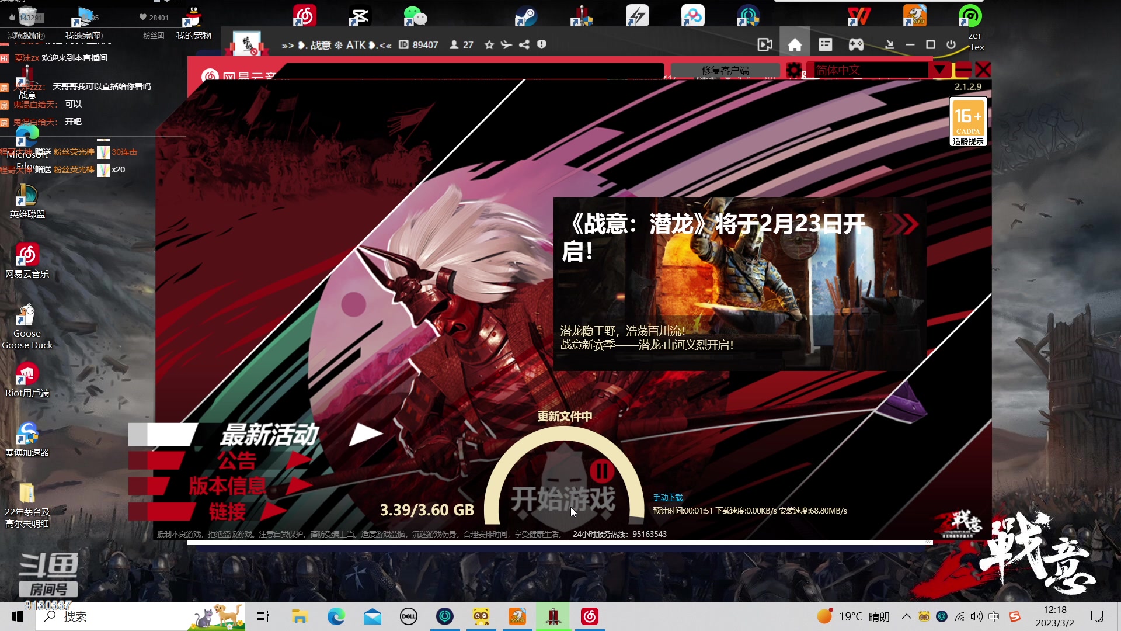This screenshot has width=1121, height=631.
Task: Open Task View on the taskbar
Action: point(263,616)
